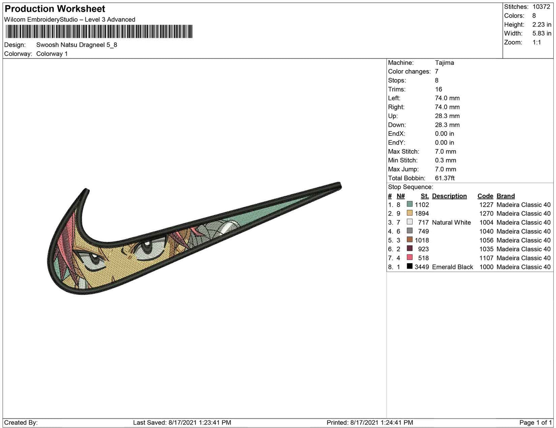Select thread code "1227"
This screenshot has height=428, width=556.
click(486, 205)
